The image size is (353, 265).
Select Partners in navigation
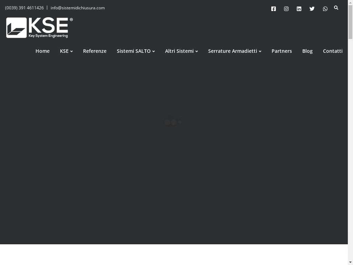pyautogui.click(x=282, y=51)
